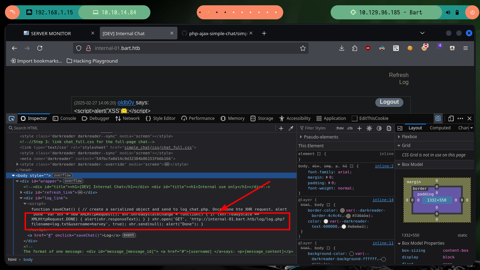Click the background-color swatch in rules
480x270 pixels.
351,254
